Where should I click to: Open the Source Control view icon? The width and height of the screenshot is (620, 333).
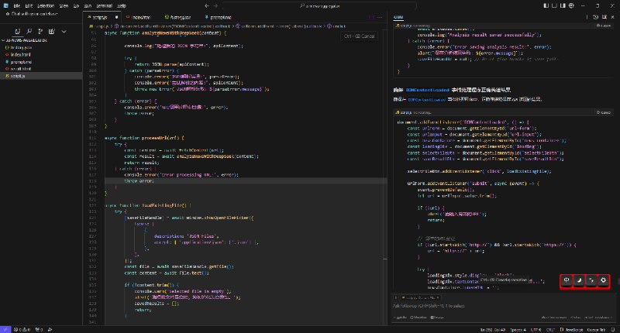click(40, 31)
